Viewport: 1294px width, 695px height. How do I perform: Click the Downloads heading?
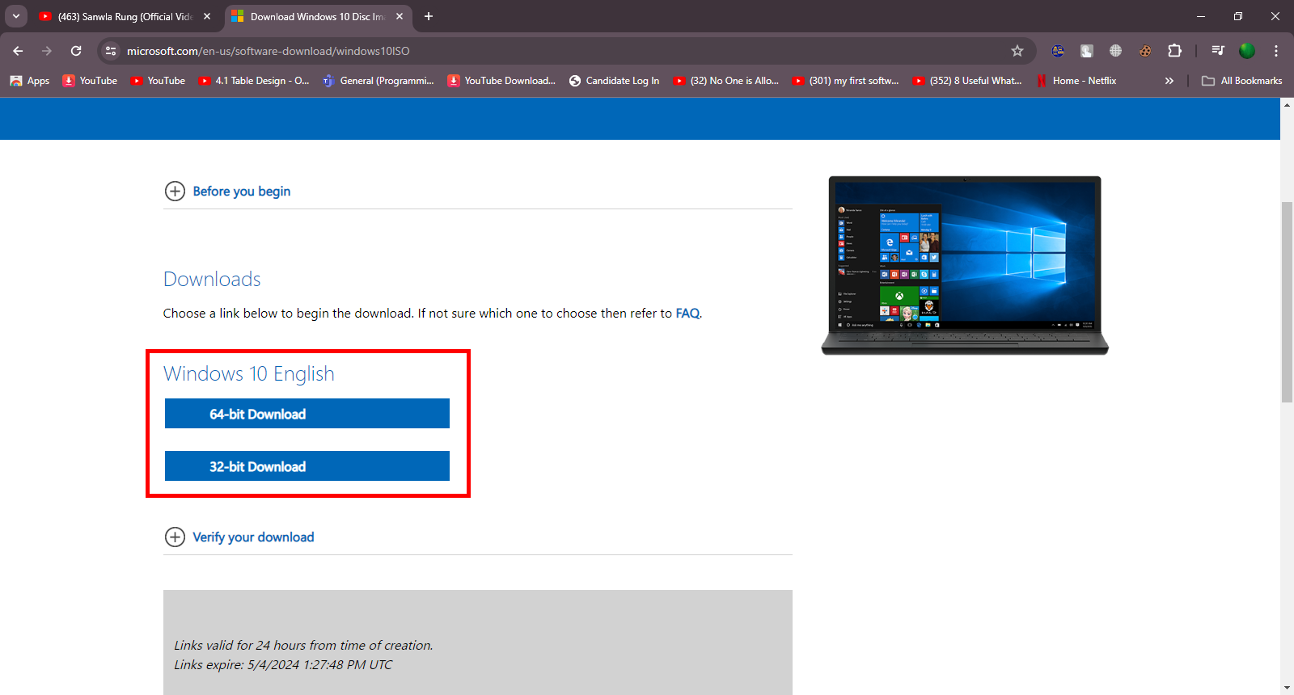coord(212,280)
